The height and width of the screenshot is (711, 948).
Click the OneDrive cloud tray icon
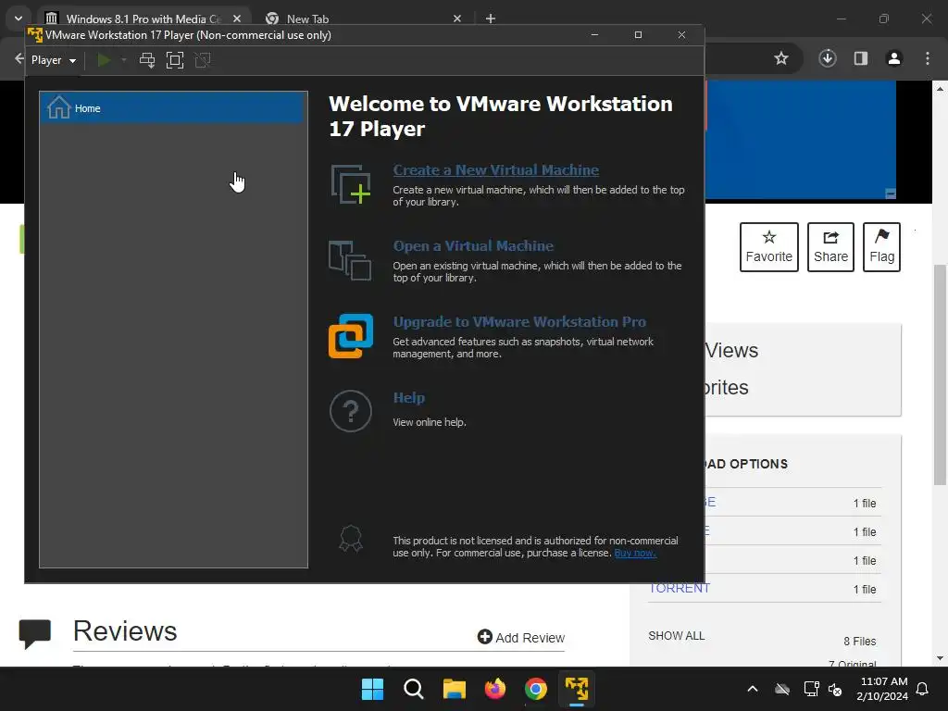point(782,689)
